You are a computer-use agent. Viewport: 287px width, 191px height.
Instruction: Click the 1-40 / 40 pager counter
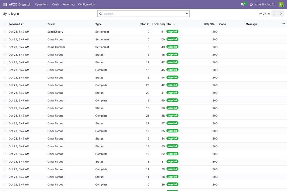pyautogui.click(x=264, y=14)
